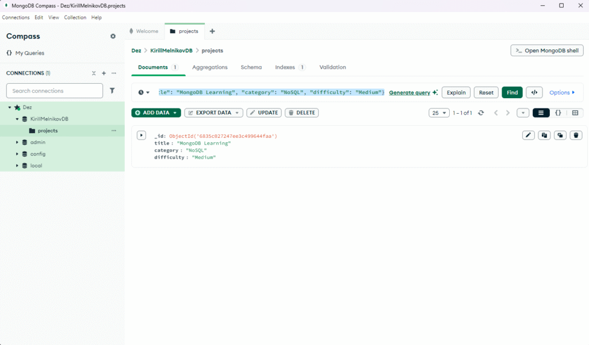Open My Queries in sidebar
Screen dimensions: 589x345
tap(25, 53)
